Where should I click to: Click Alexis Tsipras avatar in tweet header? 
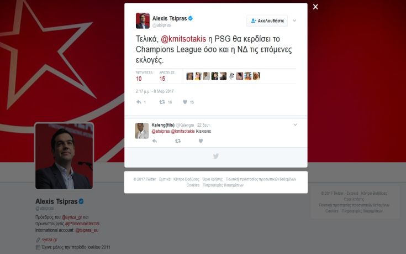(x=143, y=20)
